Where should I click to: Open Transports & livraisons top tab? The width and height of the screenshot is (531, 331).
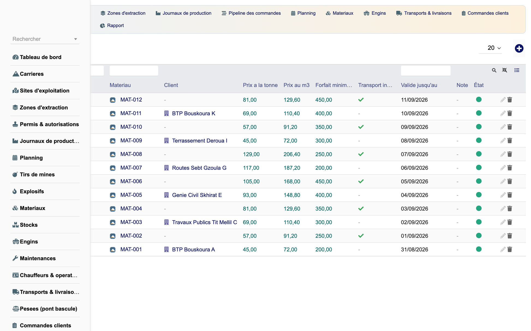click(424, 13)
